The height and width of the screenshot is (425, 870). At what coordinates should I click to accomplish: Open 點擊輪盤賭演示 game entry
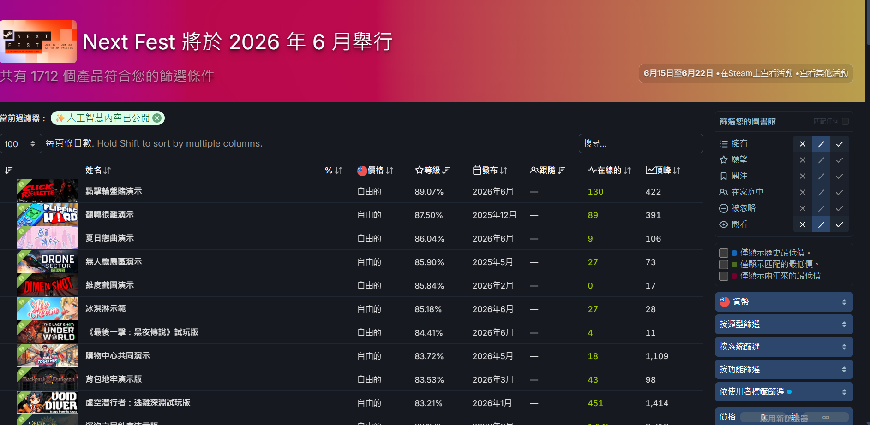[x=114, y=191]
